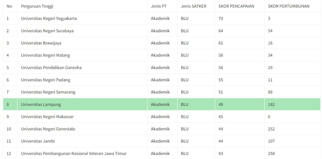Select Universitas Pembangunan Nasional Veteran Jawa Timur
The height and width of the screenshot is (159, 322).
(74, 154)
